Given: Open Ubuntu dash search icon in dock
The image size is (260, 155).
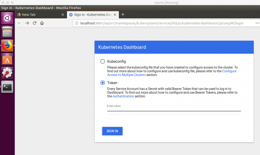Looking at the screenshot, I should point(7,18).
